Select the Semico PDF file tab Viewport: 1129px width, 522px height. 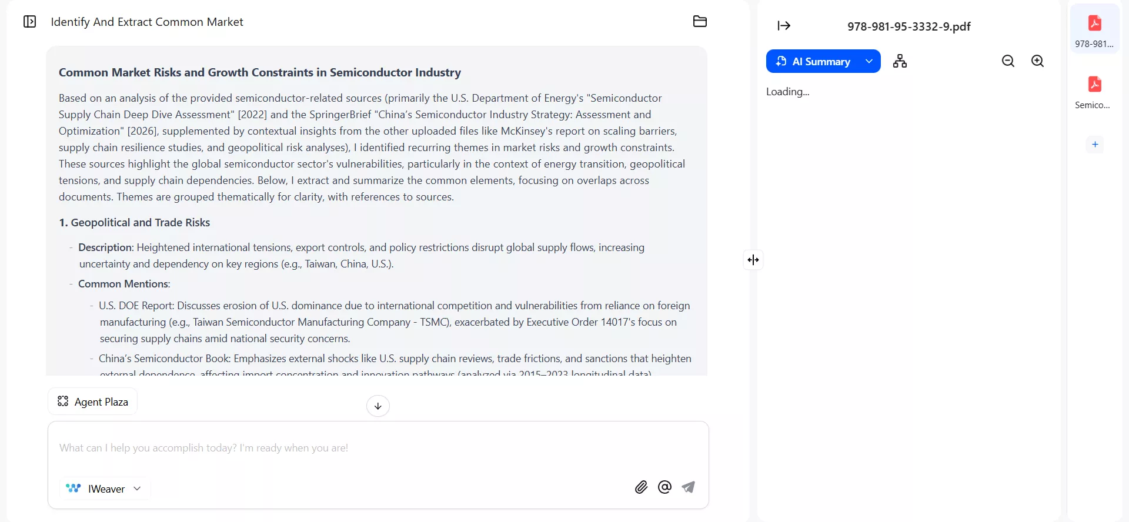[1094, 92]
